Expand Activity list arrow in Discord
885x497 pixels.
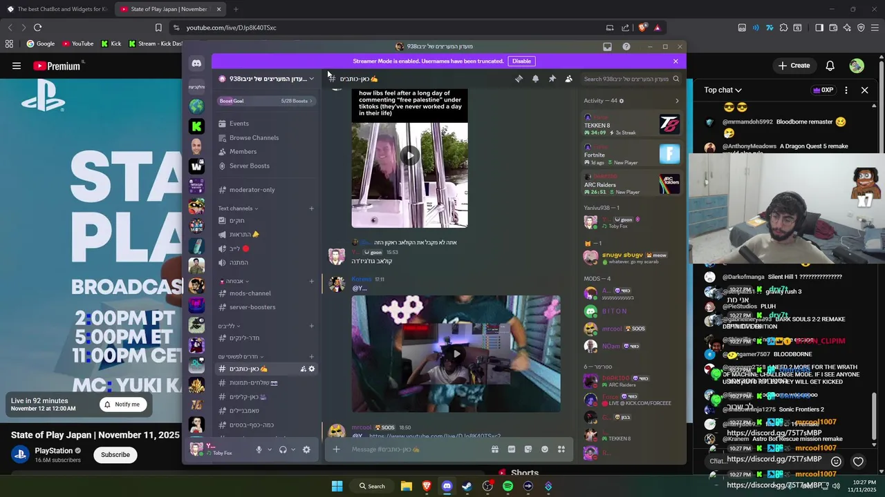[x=677, y=101]
